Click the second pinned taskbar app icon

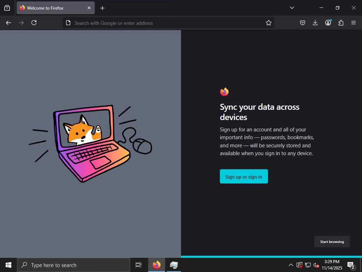pos(174,265)
